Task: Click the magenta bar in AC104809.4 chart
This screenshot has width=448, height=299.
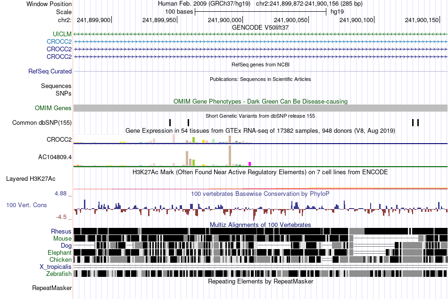Action: (249, 164)
